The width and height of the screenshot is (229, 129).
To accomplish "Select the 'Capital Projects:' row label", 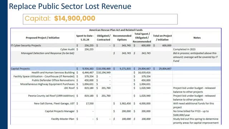I will coord(20,69).
